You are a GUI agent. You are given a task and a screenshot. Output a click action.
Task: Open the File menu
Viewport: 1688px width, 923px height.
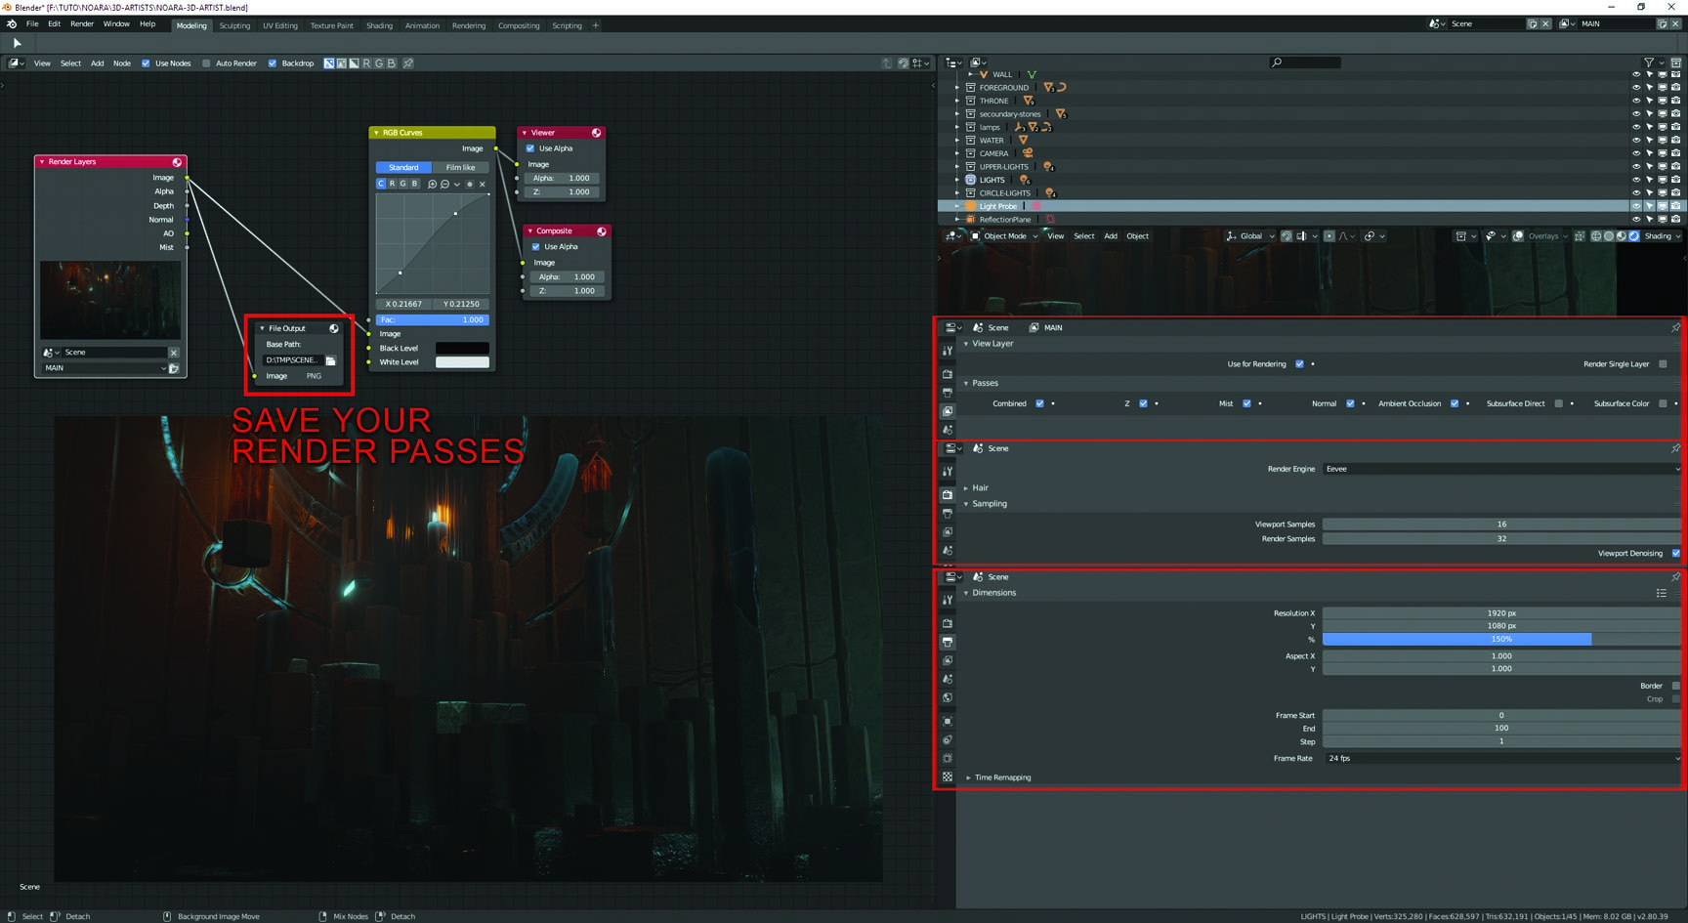click(32, 24)
